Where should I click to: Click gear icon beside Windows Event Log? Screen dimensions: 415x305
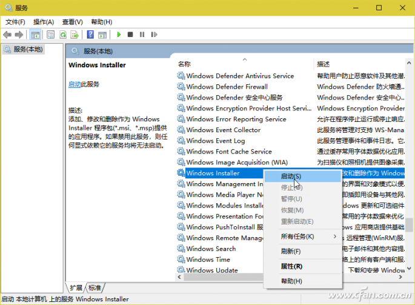[x=181, y=141]
